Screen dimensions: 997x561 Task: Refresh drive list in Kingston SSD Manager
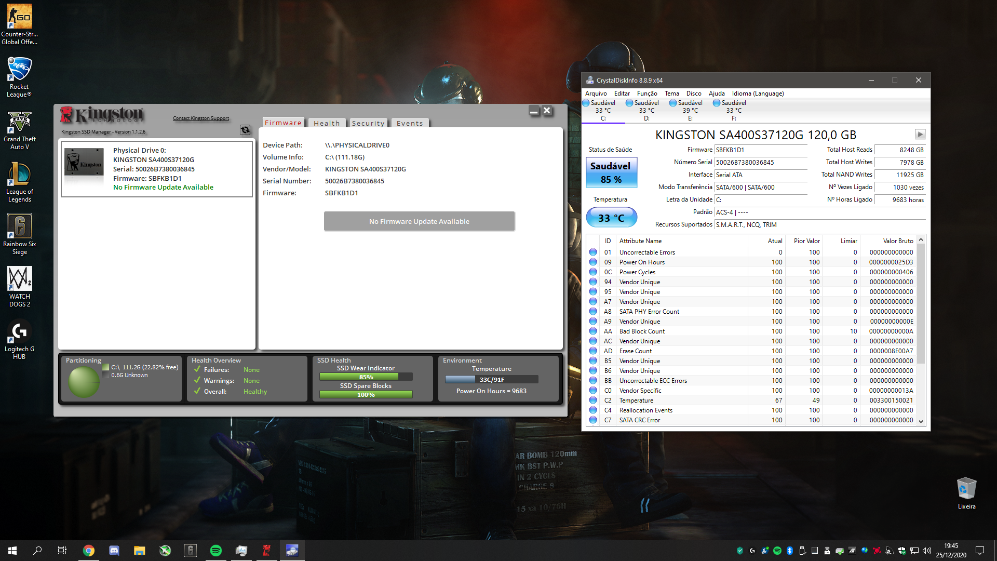[x=245, y=130]
